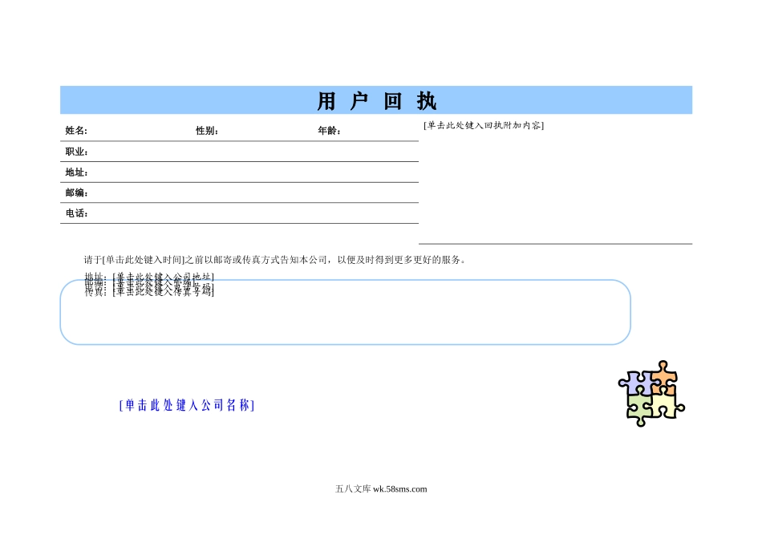Click the 用户回执 title heading

377,101
